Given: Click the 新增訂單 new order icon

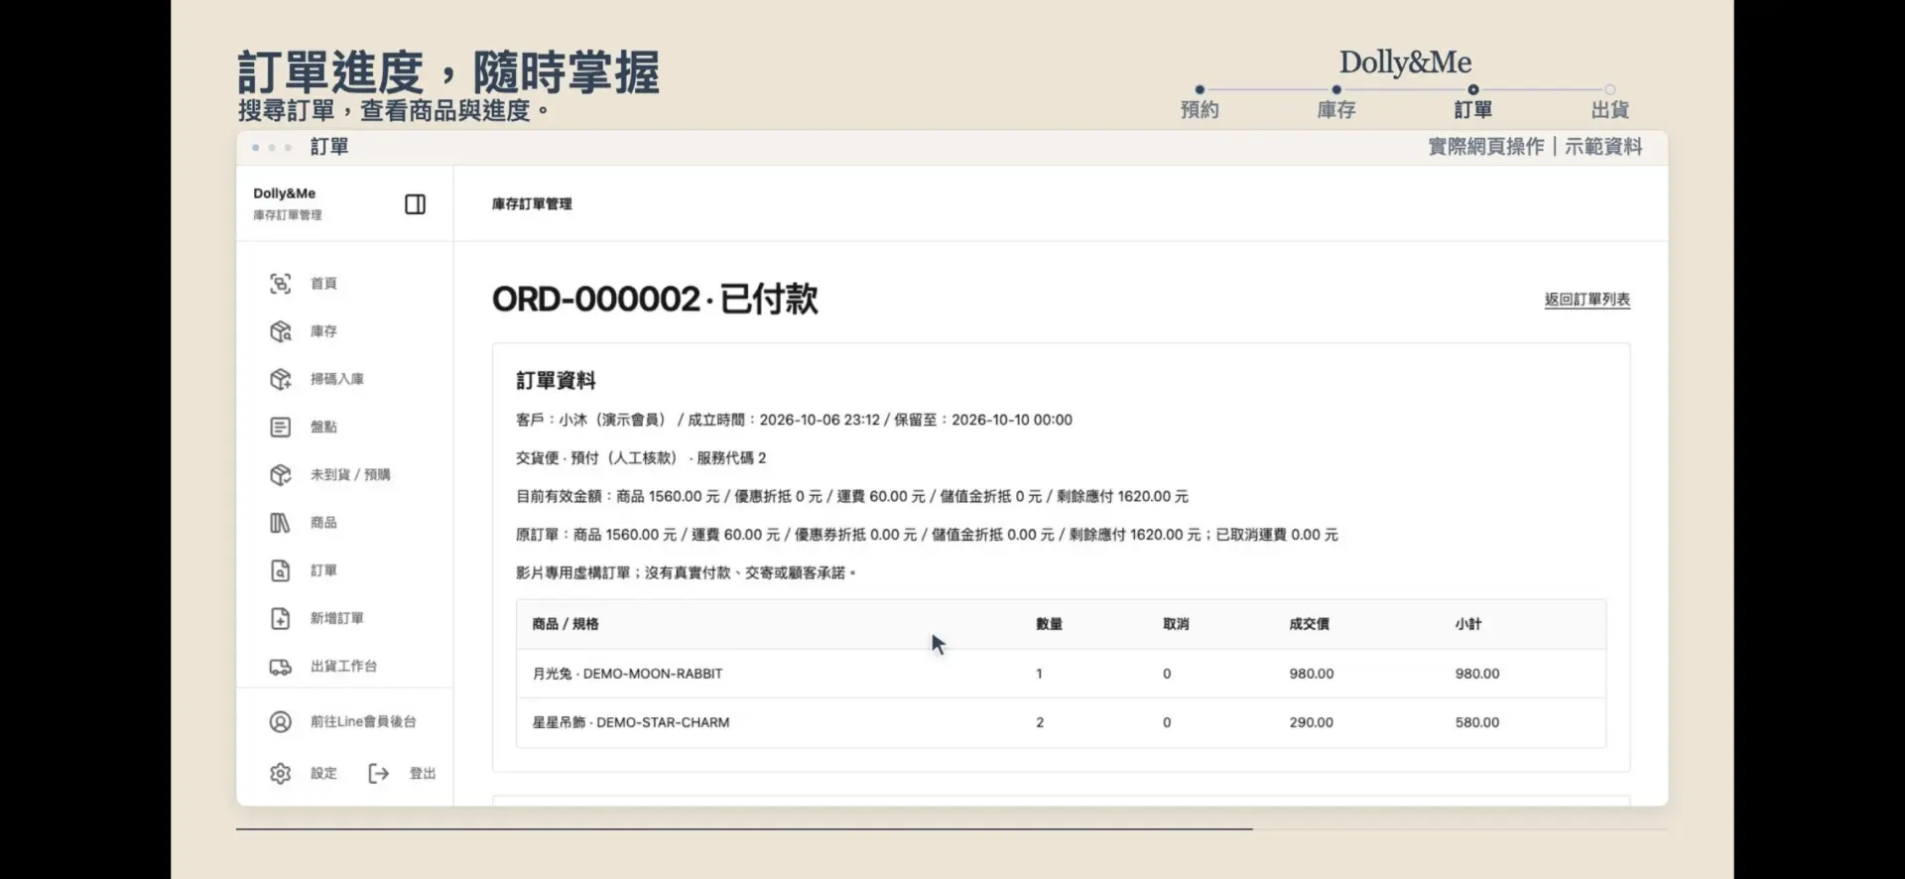Looking at the screenshot, I should 281,618.
